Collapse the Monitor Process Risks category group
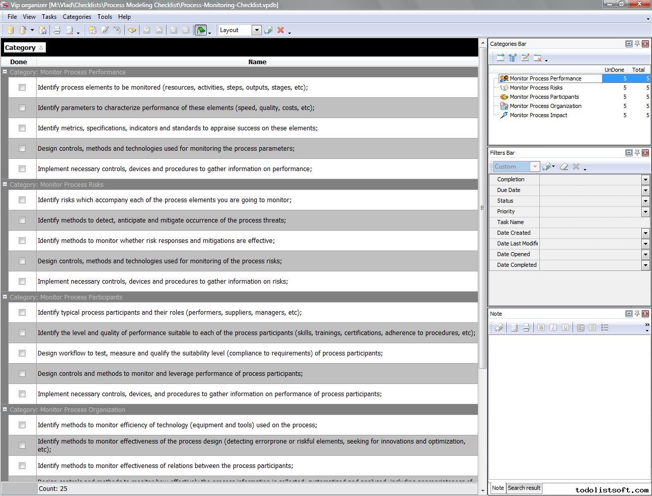The image size is (652, 496). pyautogui.click(x=5, y=184)
